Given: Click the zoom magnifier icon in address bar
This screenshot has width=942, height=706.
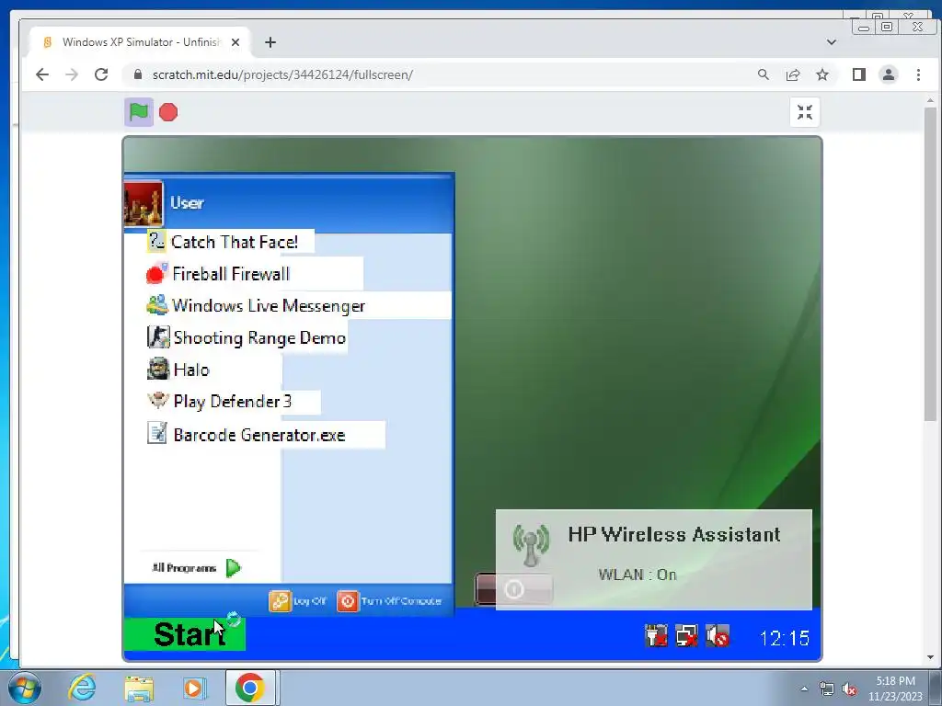Looking at the screenshot, I should coord(763,74).
